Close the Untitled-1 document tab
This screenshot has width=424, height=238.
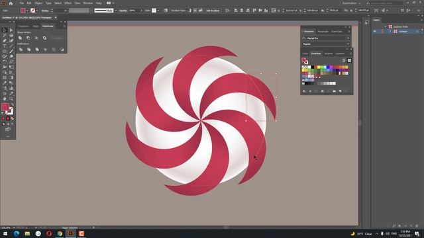56,18
